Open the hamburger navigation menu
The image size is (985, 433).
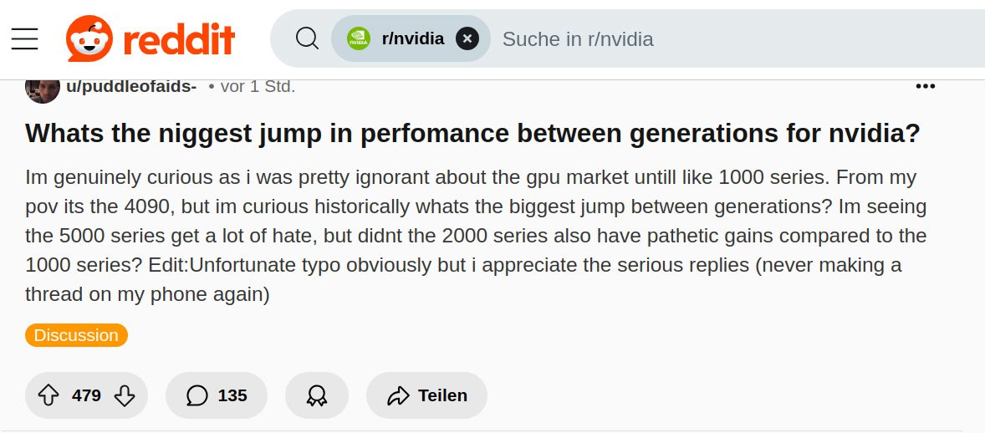25,38
